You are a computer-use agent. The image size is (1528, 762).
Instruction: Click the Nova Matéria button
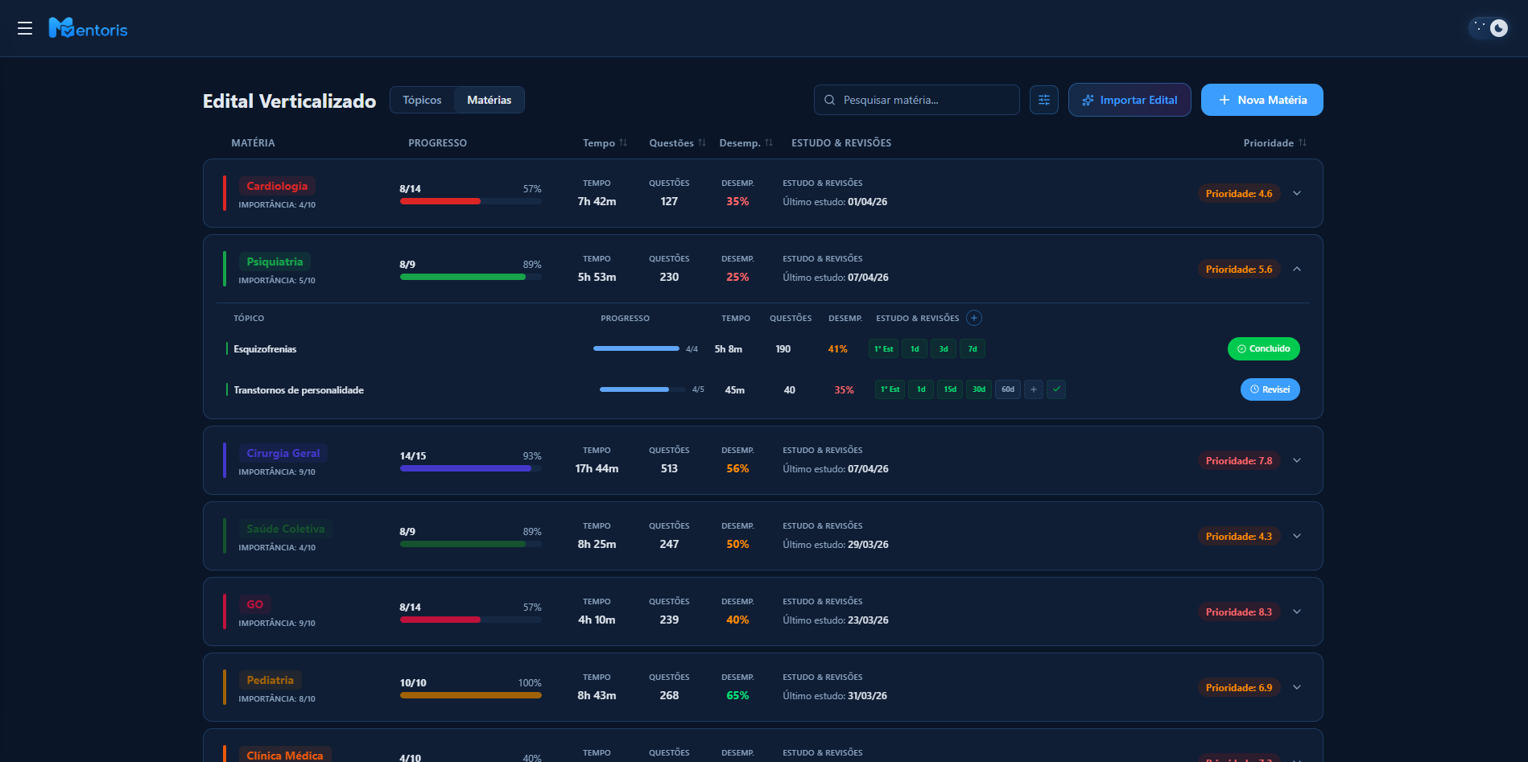click(x=1262, y=100)
